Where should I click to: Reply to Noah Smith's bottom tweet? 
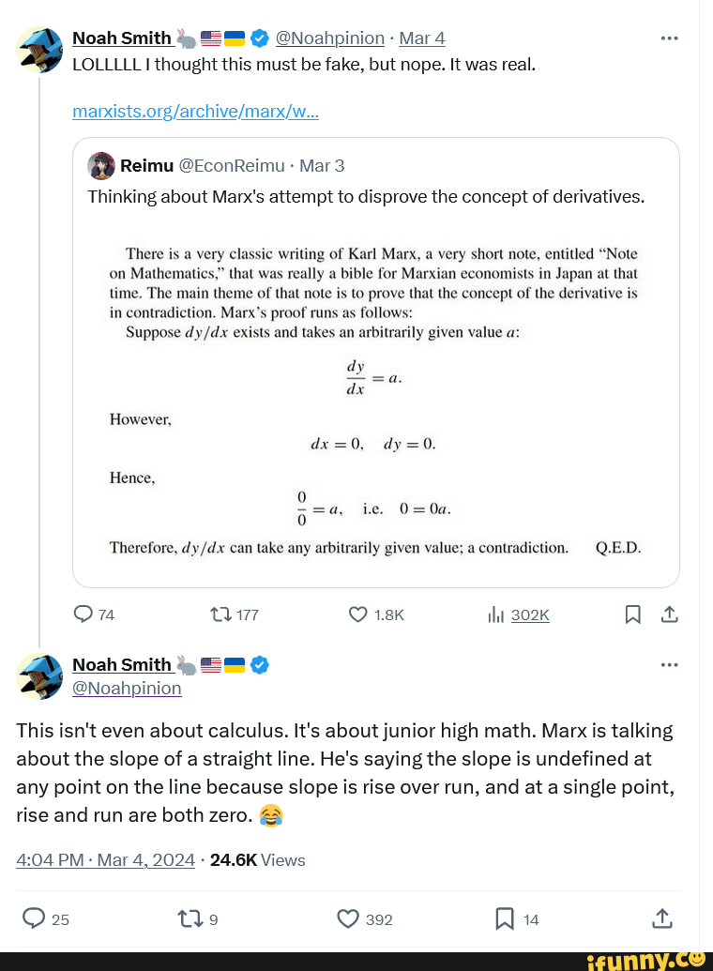33,919
